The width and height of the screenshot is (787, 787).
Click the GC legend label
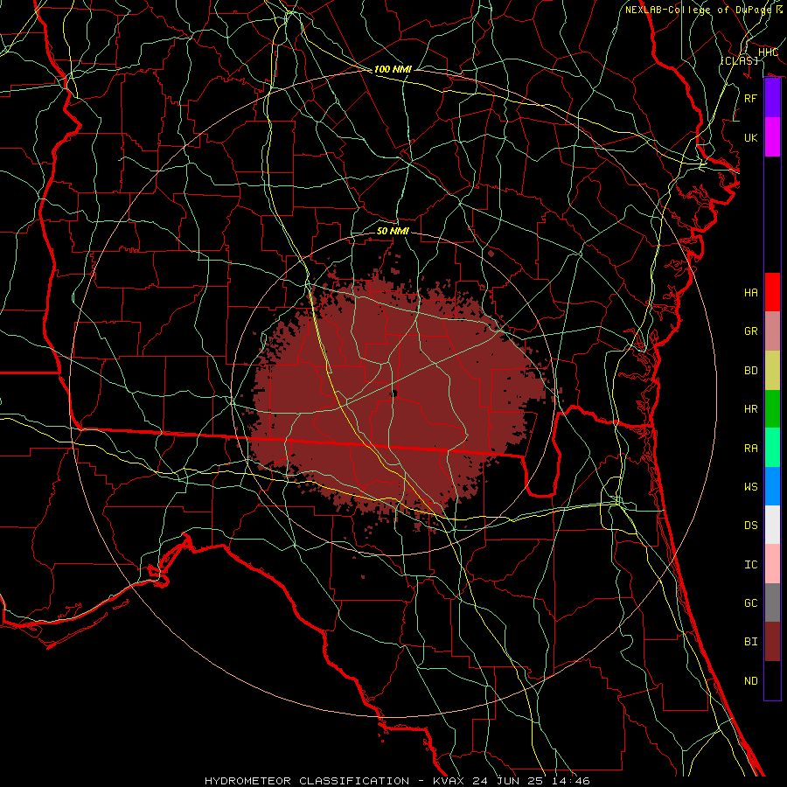[x=751, y=602]
